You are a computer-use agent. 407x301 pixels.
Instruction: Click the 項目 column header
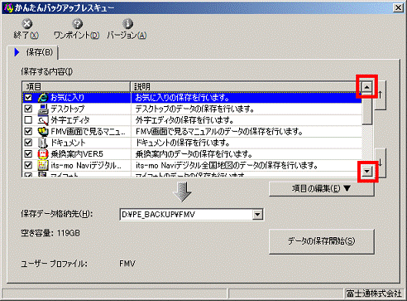point(76,87)
